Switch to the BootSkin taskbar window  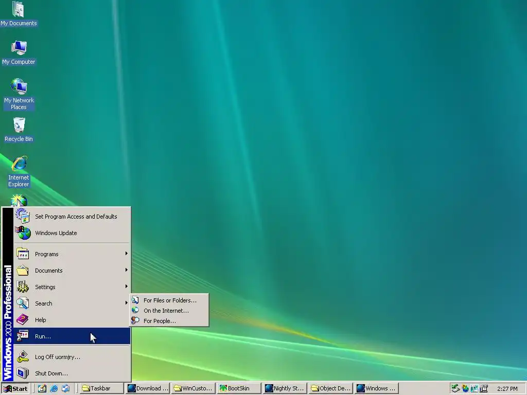pos(239,389)
